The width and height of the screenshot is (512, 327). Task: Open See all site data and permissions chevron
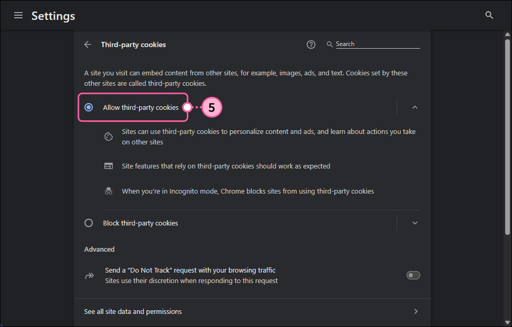pos(415,311)
